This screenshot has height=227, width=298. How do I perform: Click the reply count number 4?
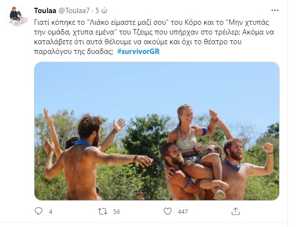(x=50, y=212)
